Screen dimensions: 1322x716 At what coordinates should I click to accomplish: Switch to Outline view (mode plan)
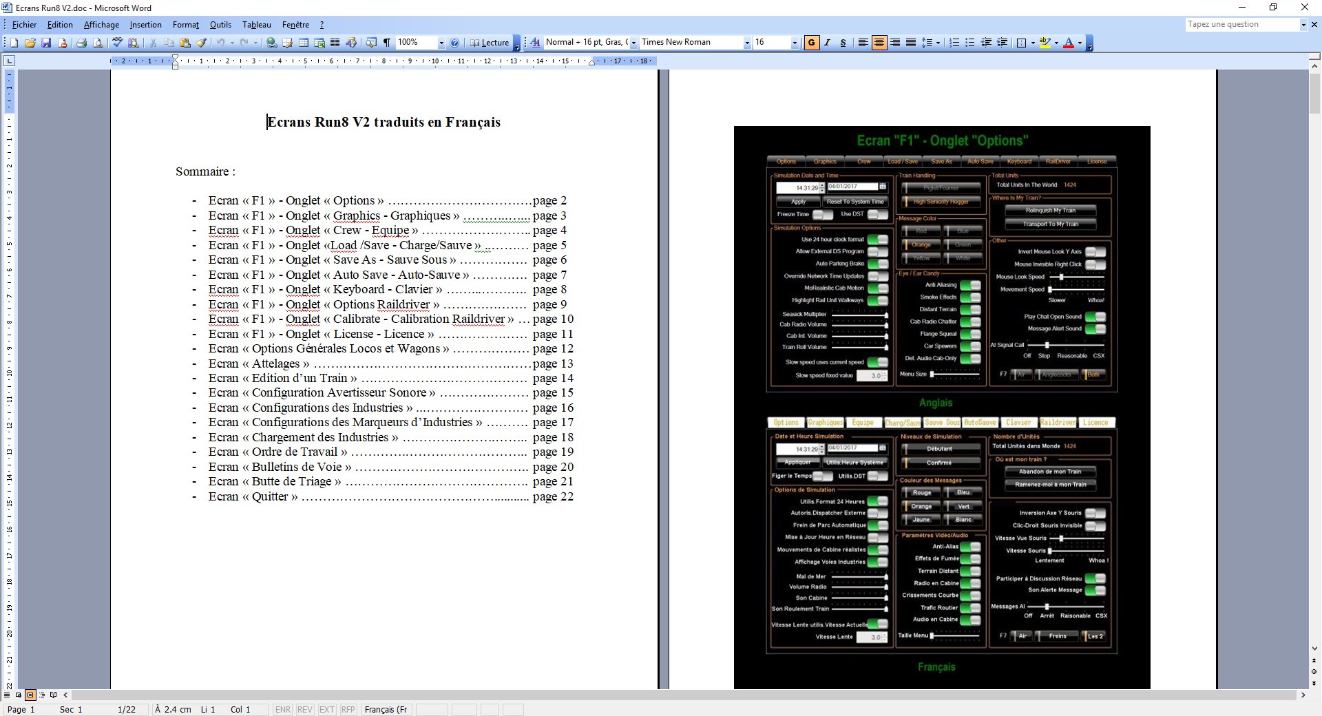tap(42, 695)
